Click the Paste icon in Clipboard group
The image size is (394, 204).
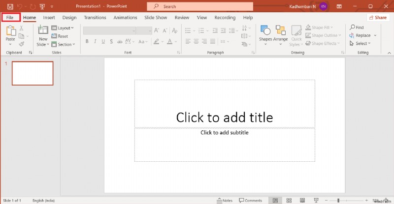(10, 32)
